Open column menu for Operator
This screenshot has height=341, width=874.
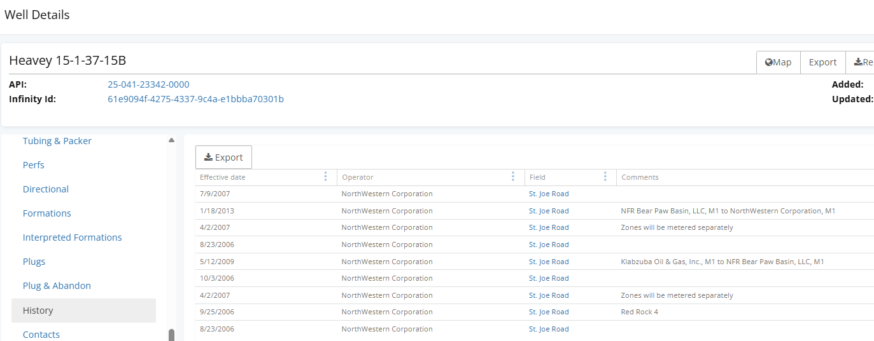click(x=513, y=177)
